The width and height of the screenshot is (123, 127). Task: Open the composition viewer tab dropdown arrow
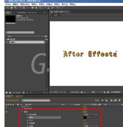tap(67, 12)
